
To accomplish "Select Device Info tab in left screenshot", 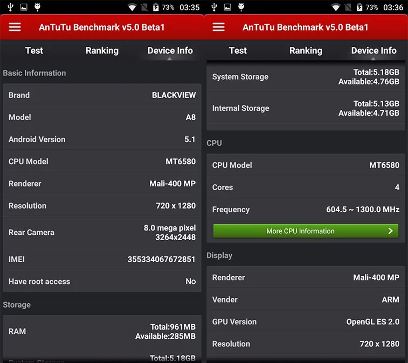I will tap(170, 51).
